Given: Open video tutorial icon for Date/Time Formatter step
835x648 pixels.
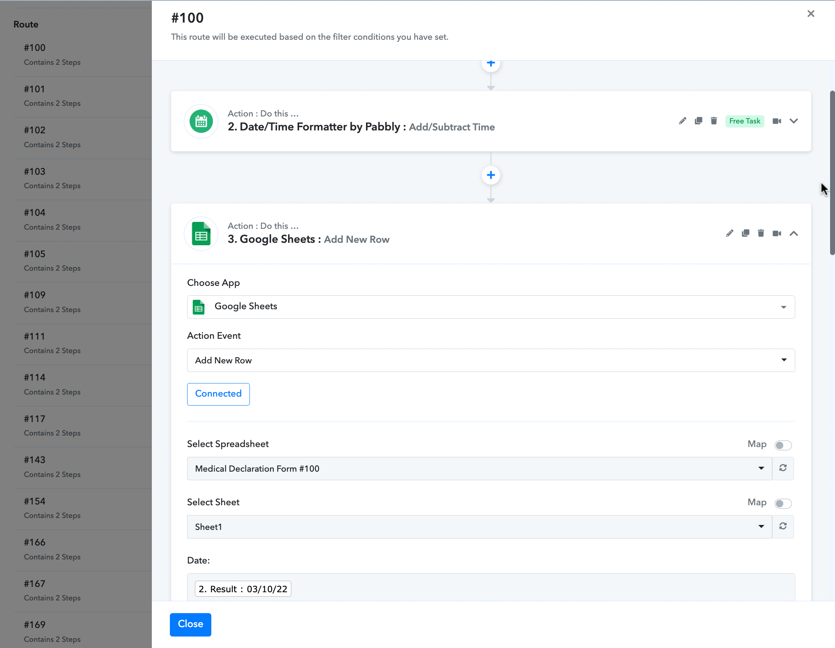Looking at the screenshot, I should [777, 121].
